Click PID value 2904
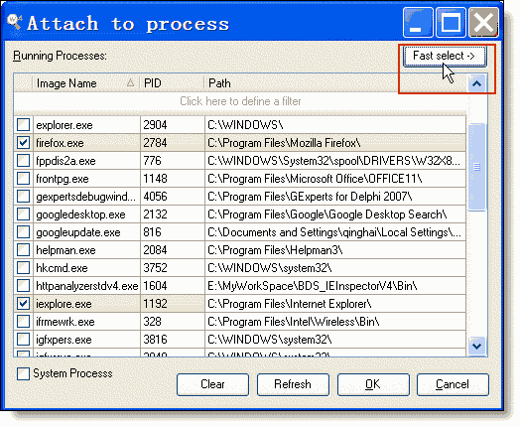The width and height of the screenshot is (520, 427). point(155,125)
